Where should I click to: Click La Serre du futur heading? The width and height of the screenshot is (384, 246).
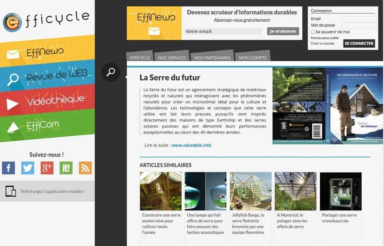pyautogui.click(x=170, y=77)
